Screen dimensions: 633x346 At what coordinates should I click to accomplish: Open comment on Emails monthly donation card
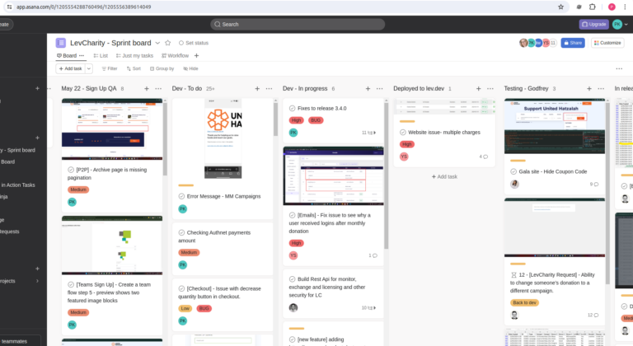click(x=373, y=255)
